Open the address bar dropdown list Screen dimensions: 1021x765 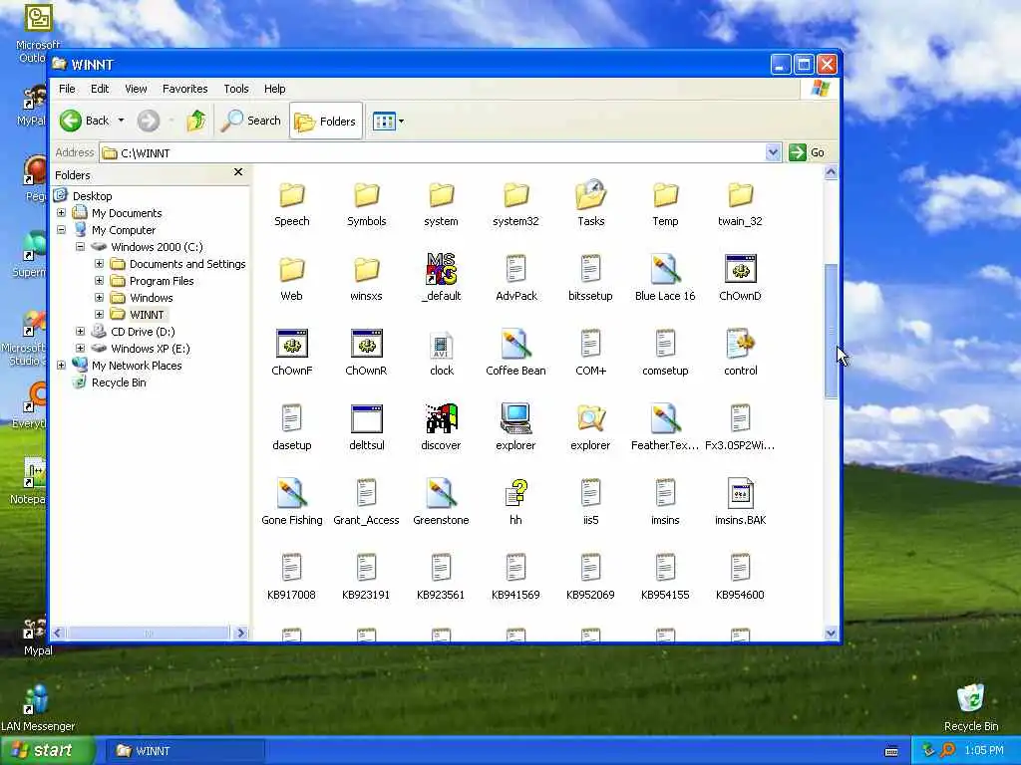tap(773, 152)
